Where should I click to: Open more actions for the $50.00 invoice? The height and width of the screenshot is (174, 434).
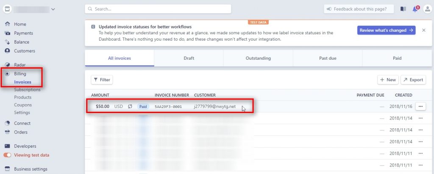(420, 106)
